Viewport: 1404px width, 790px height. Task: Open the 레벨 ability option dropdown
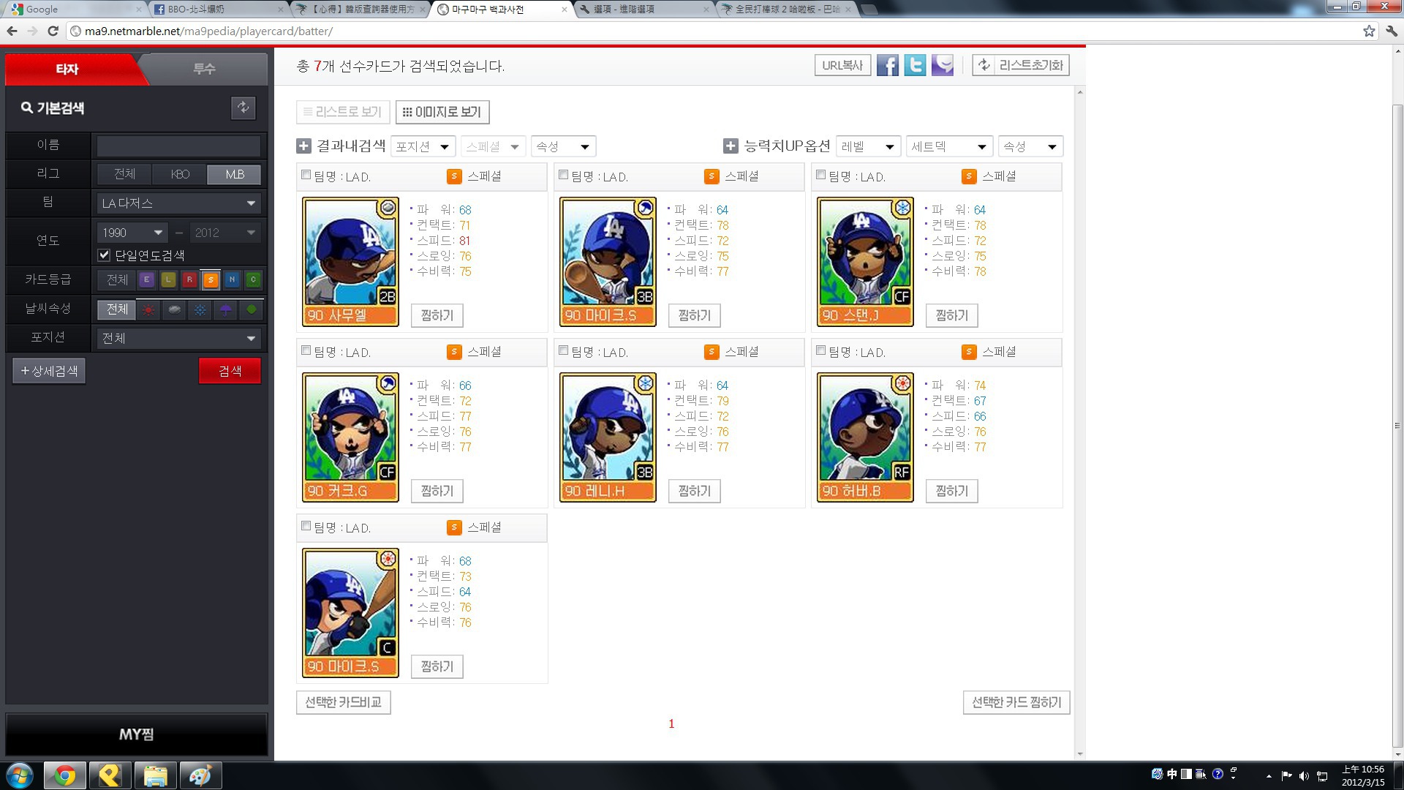[x=867, y=146]
